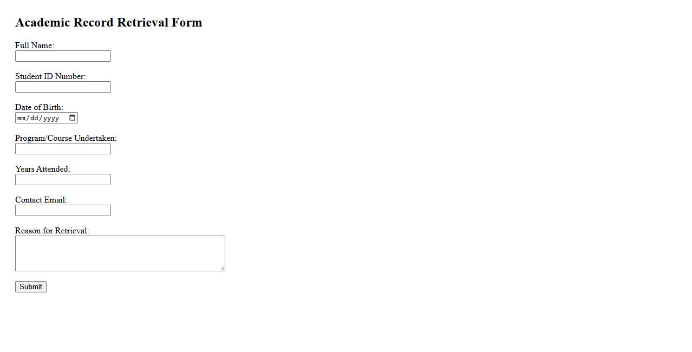Select the month portion of the date field
This screenshot has height=352, width=692.
coord(22,118)
